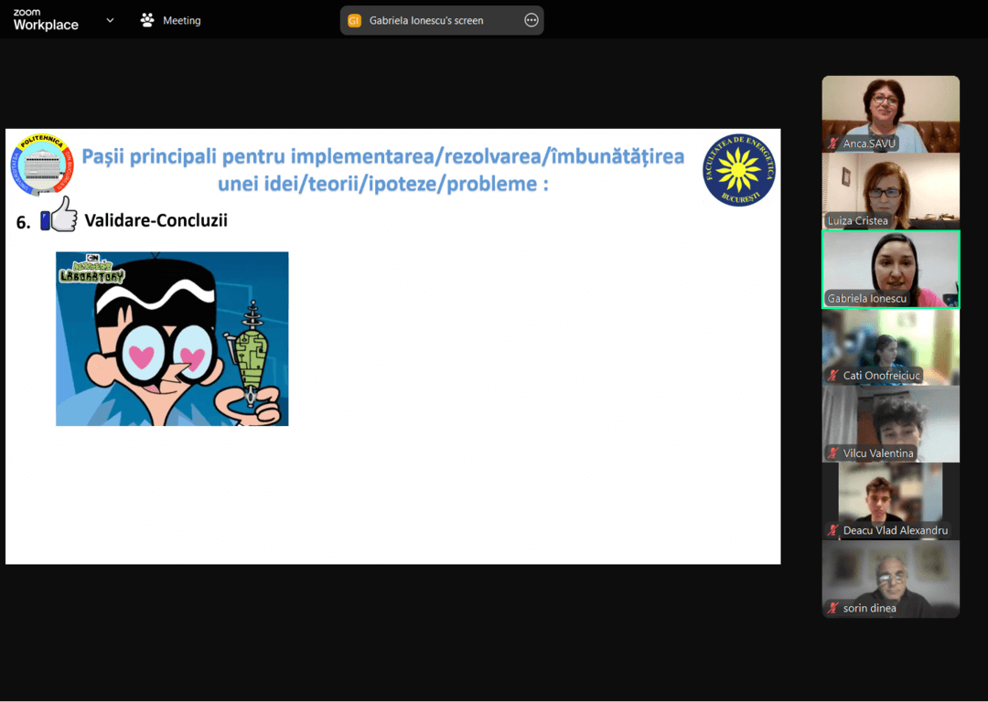The width and height of the screenshot is (988, 702).
Task: Click the muted mic icon on sorin dinea
Action: 832,608
